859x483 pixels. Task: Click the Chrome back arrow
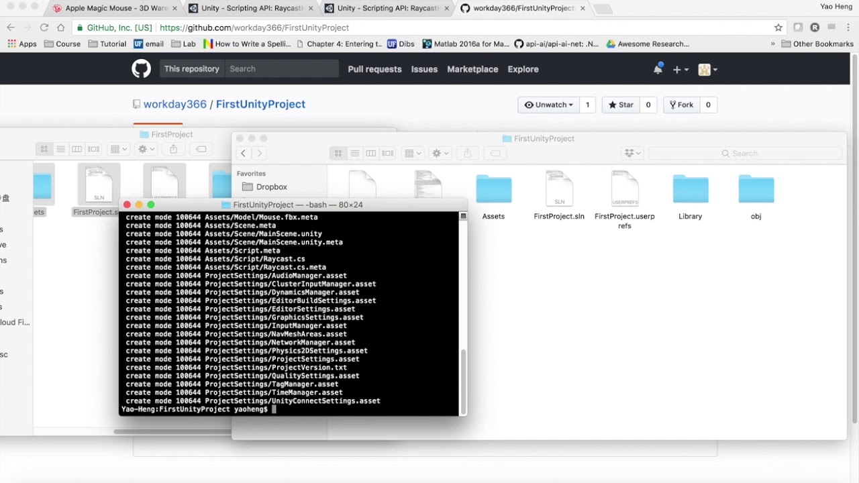point(11,28)
